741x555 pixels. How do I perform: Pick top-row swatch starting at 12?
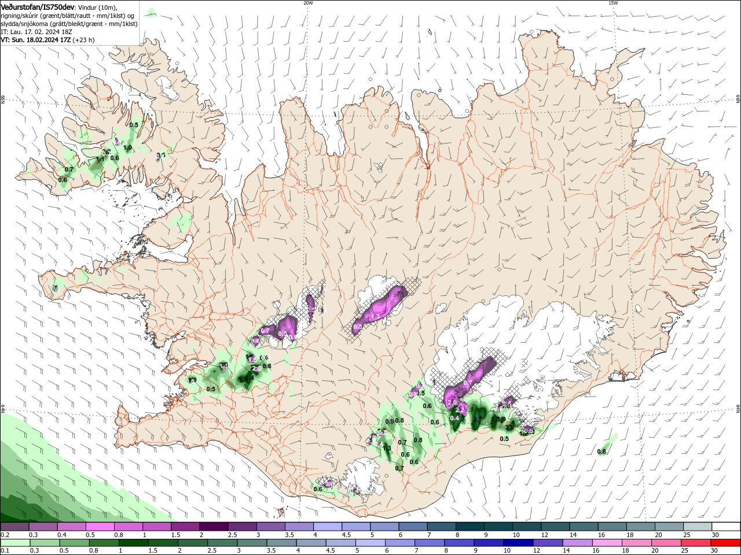[554, 526]
